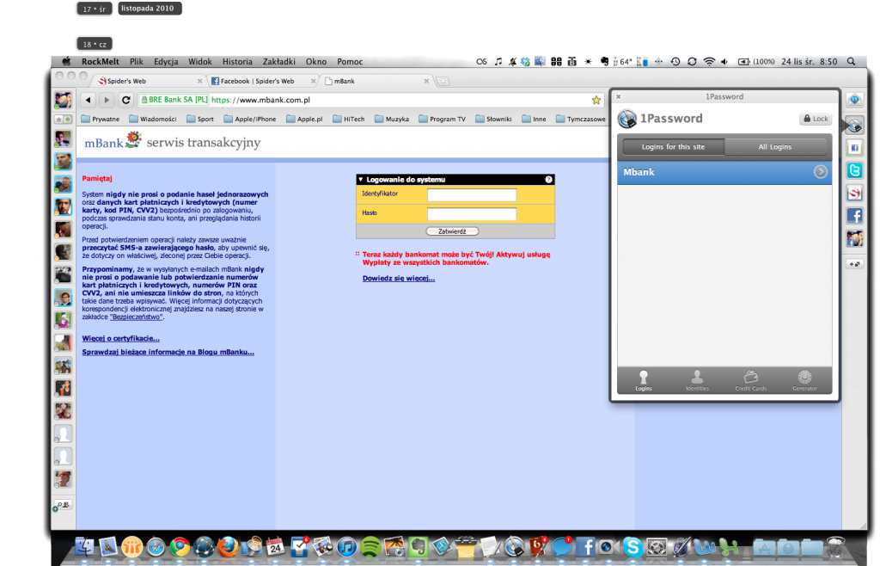The image size is (880, 566).
Task: Open the large Facebook icon in the edge bar
Action: pyautogui.click(x=855, y=216)
